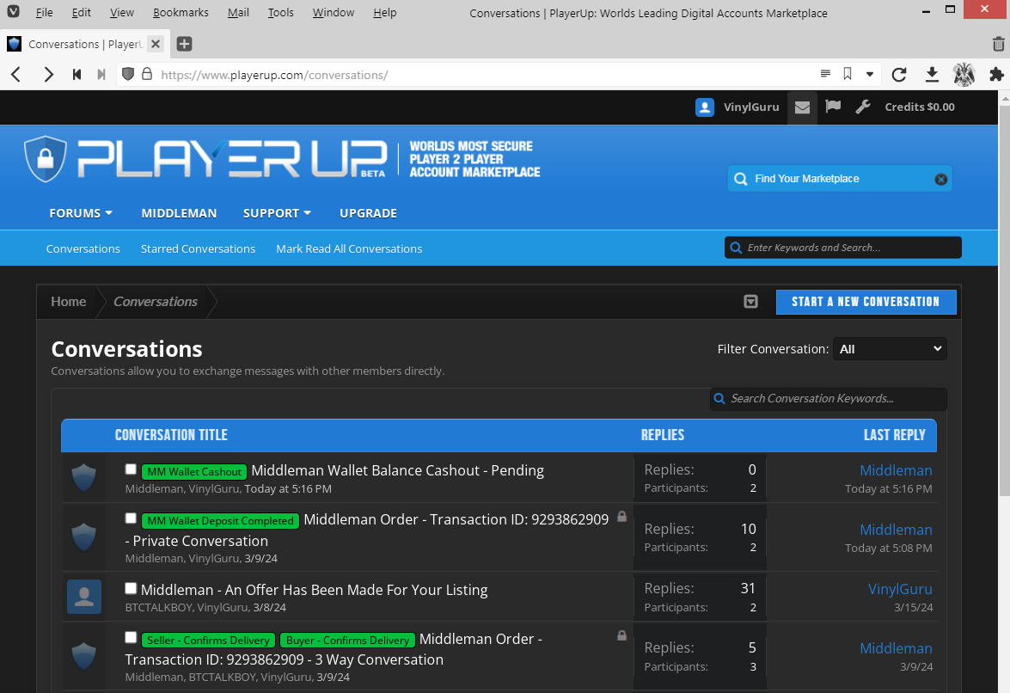Expand the SUPPORT navigation menu
The height and width of the screenshot is (693, 1010).
tap(277, 213)
